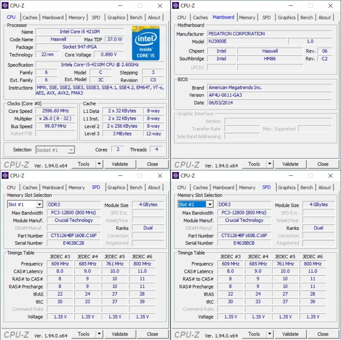Screen dimensions: 341x340
Task: Click CPU-Z app icon in Slot #2 SPD window
Action: point(176,175)
